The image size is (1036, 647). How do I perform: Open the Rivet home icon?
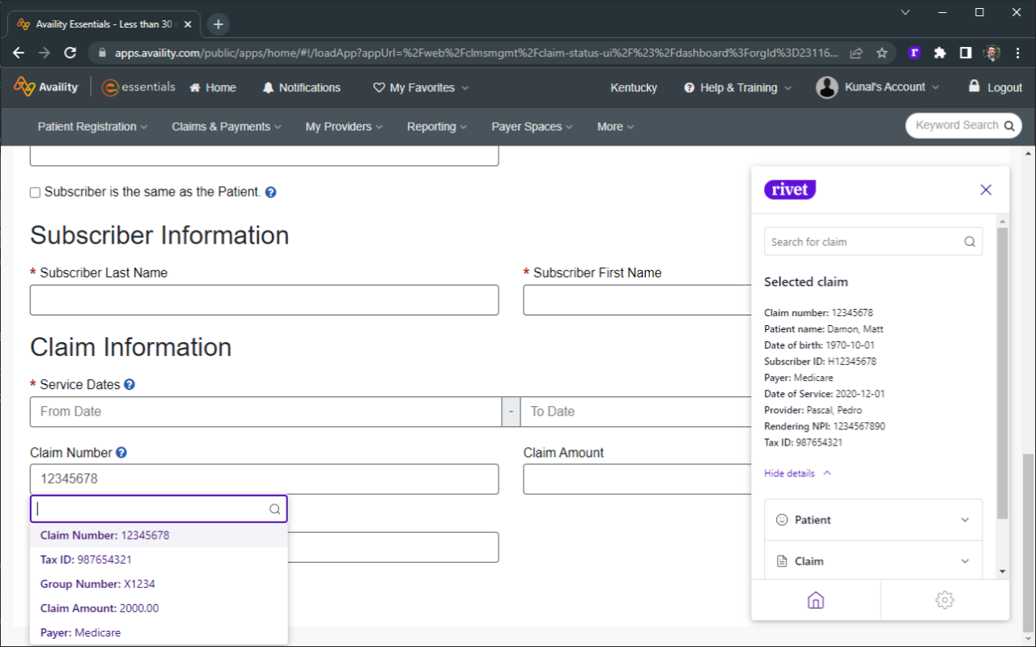[815, 600]
